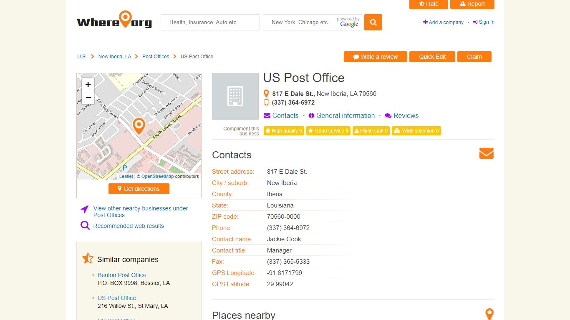Click the location pin icon beside Places nearby
570x320 pixels.
489,314
